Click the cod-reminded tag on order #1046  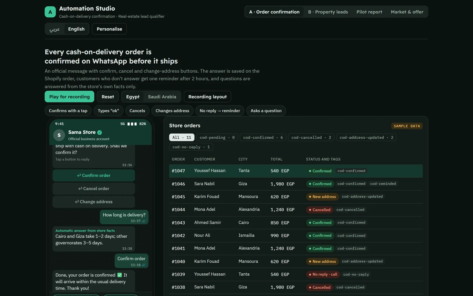point(383,184)
